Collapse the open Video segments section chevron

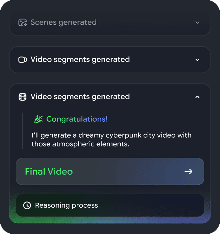coord(197,97)
